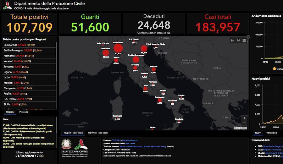Show the Variazione chart tab

click(x=272, y=133)
